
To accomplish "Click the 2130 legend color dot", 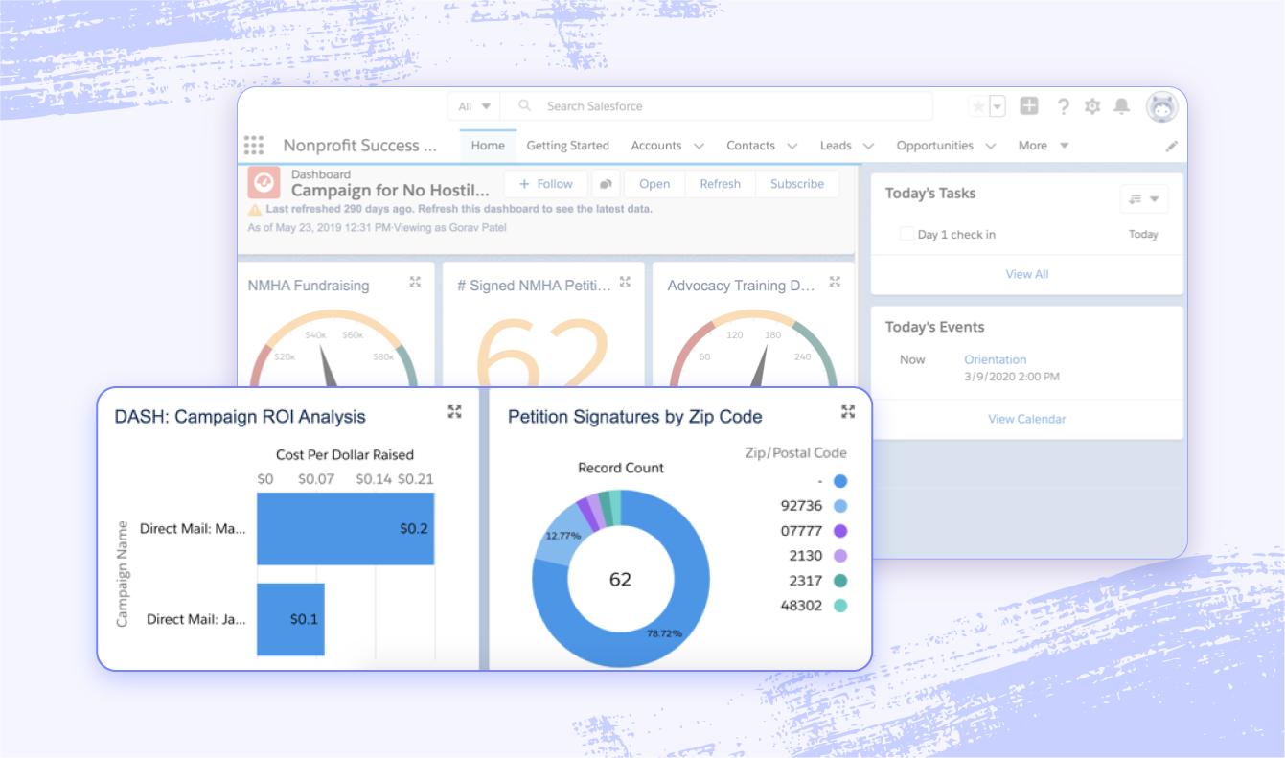I will [840, 556].
